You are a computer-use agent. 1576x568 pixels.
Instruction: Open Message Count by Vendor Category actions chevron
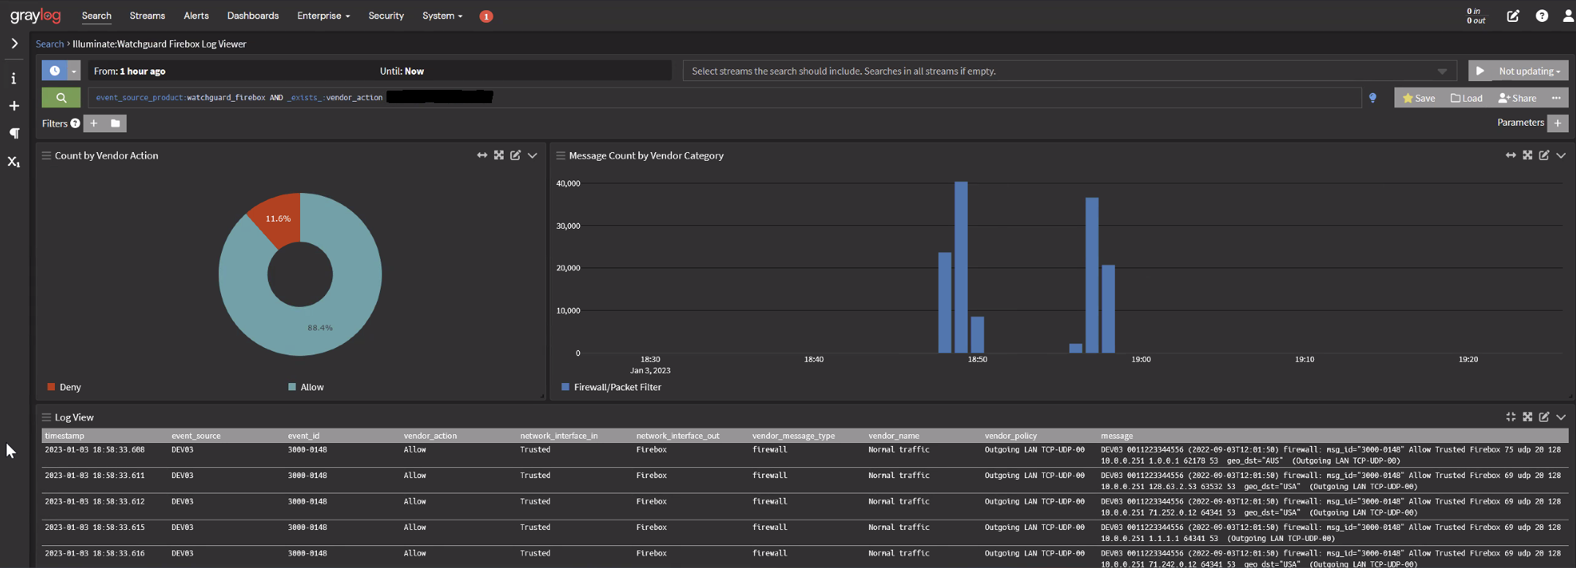(x=1561, y=155)
